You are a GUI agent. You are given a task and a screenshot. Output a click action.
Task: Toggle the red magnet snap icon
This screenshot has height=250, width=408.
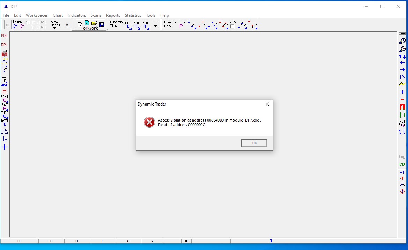tap(402, 107)
